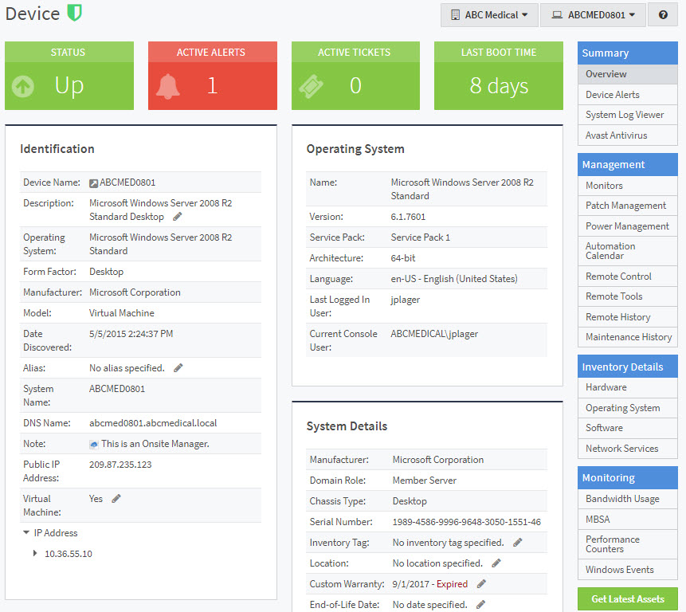Click the Get Latest Assets button
This screenshot has height=612, width=686.
pos(629,598)
